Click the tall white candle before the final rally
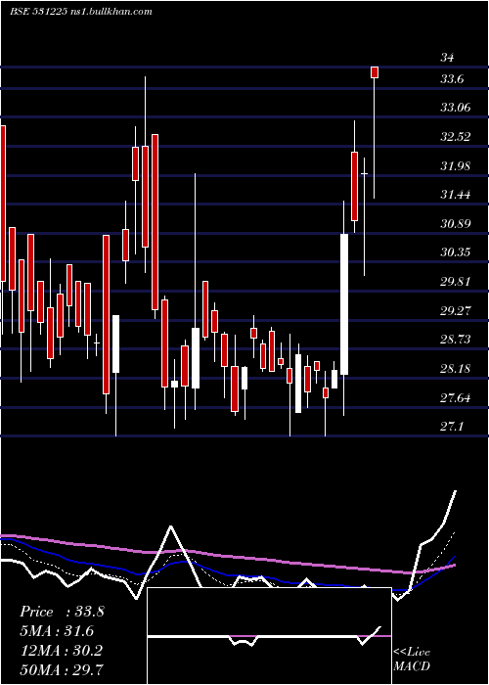 344,304
